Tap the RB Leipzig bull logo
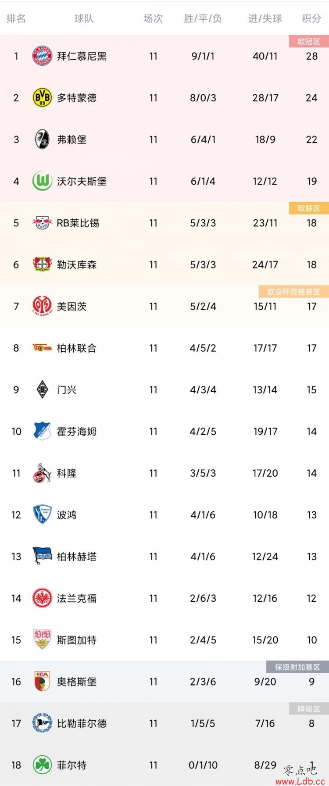Screen dimensions: 329x786 click(43, 223)
